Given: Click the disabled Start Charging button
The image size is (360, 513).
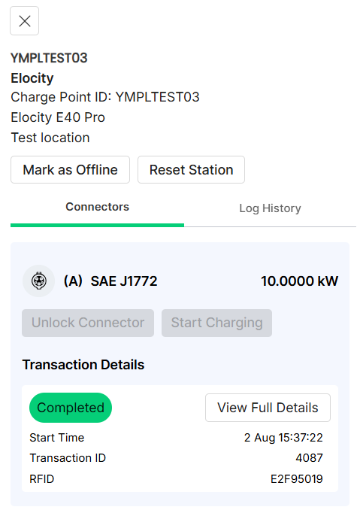Looking at the screenshot, I should click(x=216, y=323).
